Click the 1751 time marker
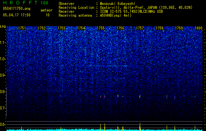206x131 pixels. click(x=22, y=28)
